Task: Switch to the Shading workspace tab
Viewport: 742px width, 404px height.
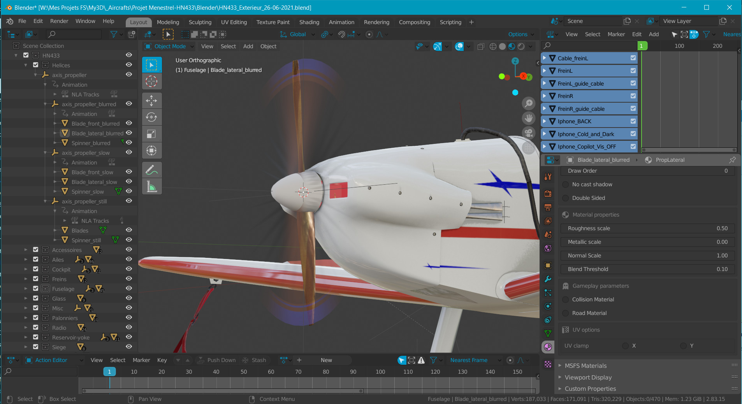Action: 309,22
